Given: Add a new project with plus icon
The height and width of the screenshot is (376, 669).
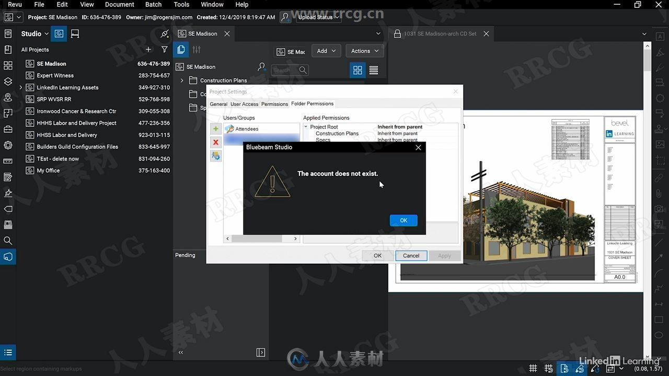Looking at the screenshot, I should [148, 50].
